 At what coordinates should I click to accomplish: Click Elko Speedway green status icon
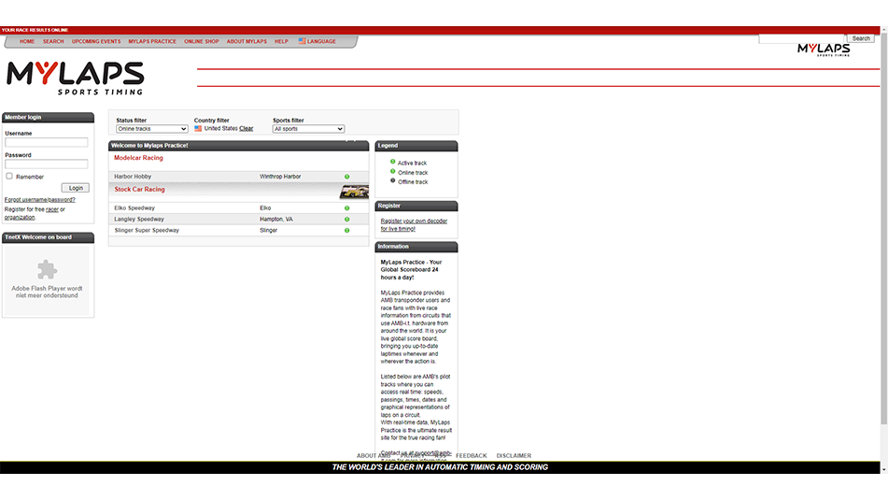click(346, 207)
